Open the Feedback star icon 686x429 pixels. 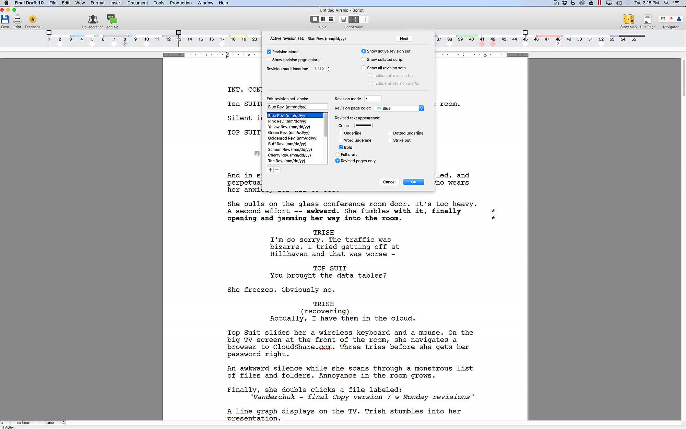pos(33,20)
